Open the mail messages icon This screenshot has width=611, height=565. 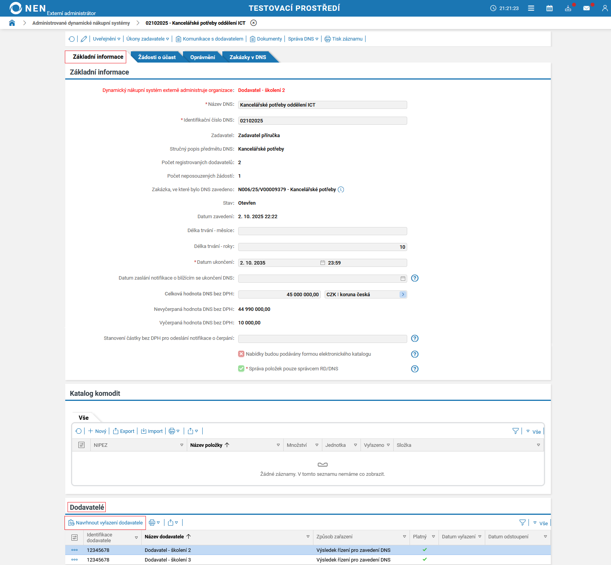(586, 8)
